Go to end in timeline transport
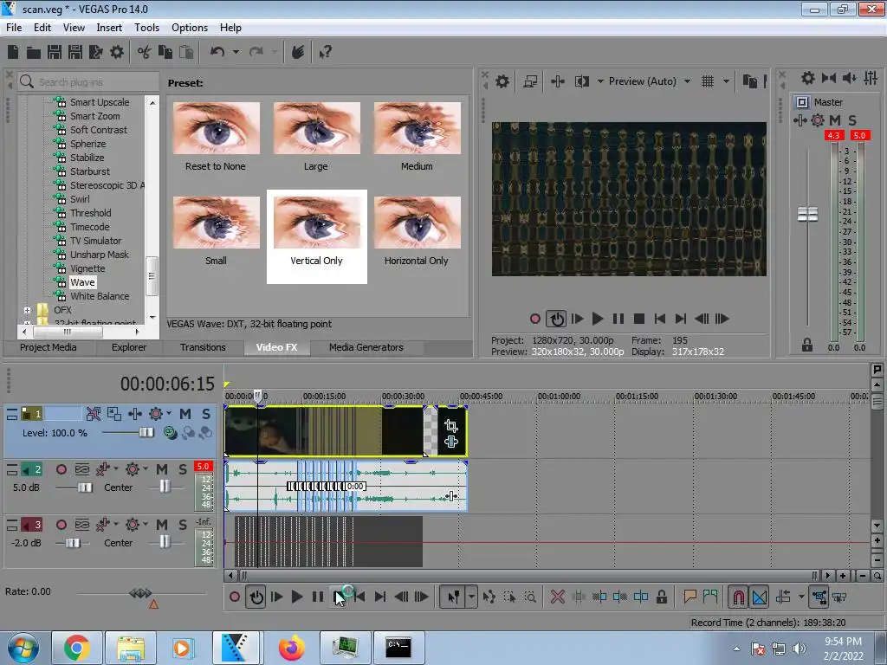Viewport: 887px width, 665px height. 380,597
